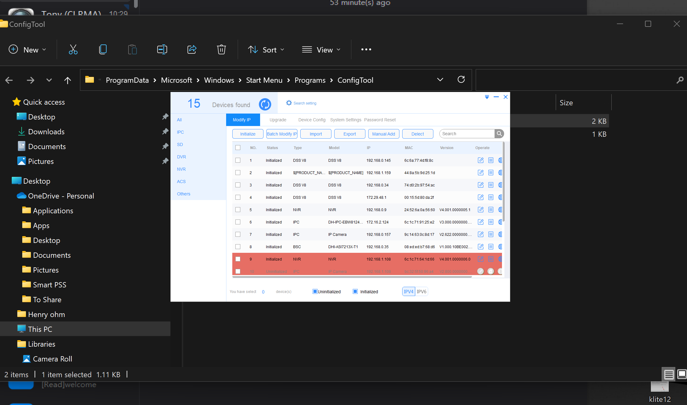Expand the address bar history chevron

440,79
